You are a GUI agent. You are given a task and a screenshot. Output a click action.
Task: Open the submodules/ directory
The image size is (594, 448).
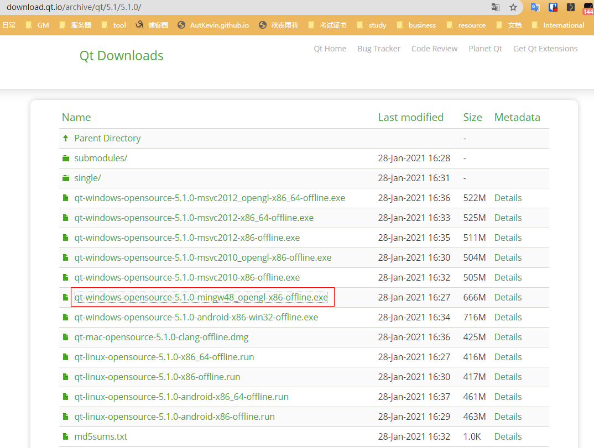(101, 158)
